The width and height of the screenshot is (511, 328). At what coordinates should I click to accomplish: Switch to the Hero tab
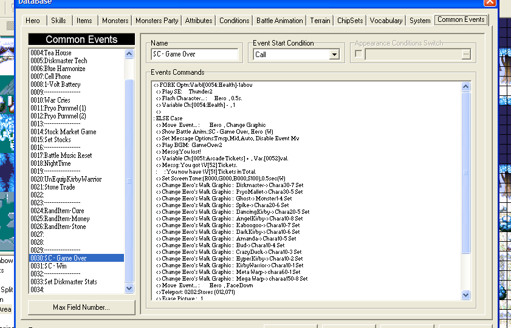click(x=33, y=21)
